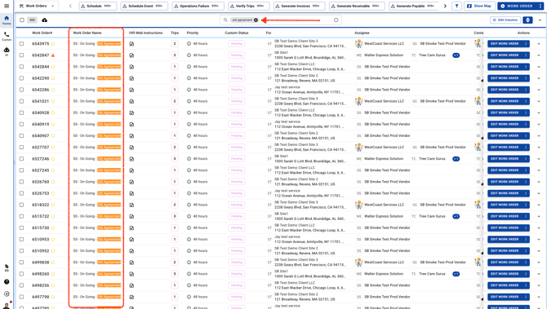547x309 pixels.
Task: Select checkbox for work order 6542844
Action: [21, 67]
